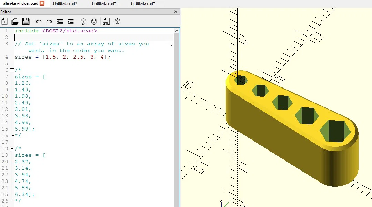Redo the last undone edit
This screenshot has height=207, width=372.
point(49,22)
